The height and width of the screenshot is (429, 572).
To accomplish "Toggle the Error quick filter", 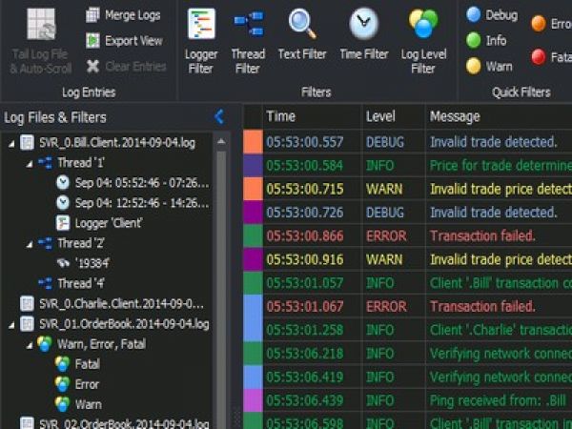I will point(551,24).
